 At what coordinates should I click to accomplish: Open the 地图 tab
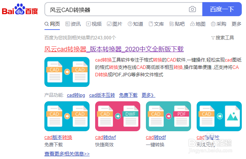pos(198,24)
